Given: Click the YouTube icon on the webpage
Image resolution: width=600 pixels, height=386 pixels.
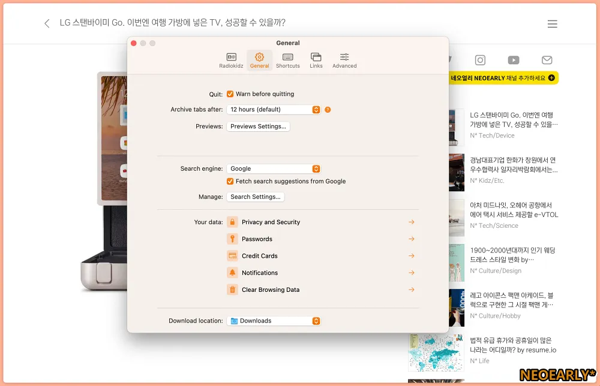Looking at the screenshot, I should (x=514, y=60).
